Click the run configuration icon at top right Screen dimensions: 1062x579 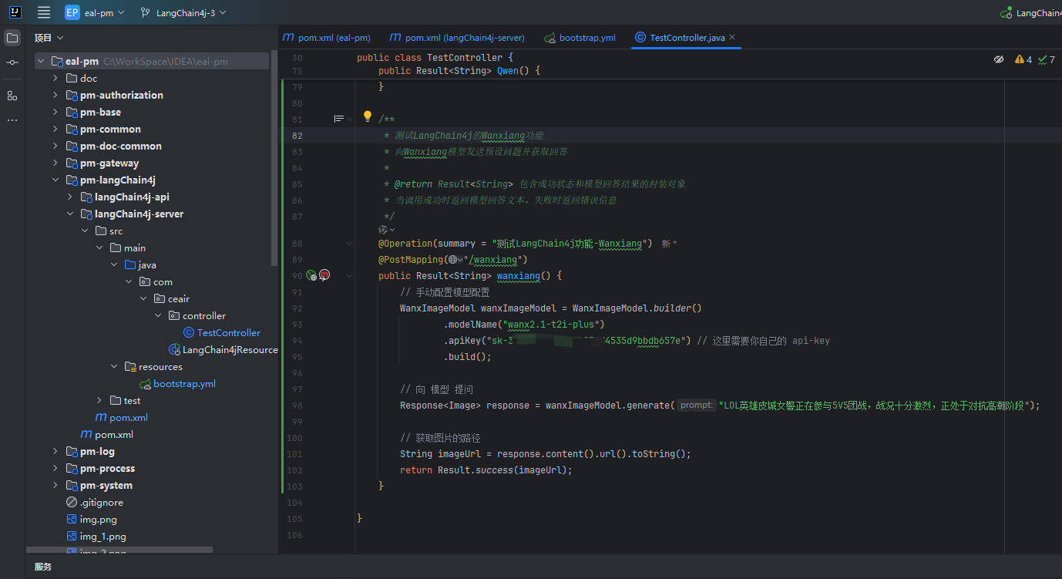coord(1006,13)
